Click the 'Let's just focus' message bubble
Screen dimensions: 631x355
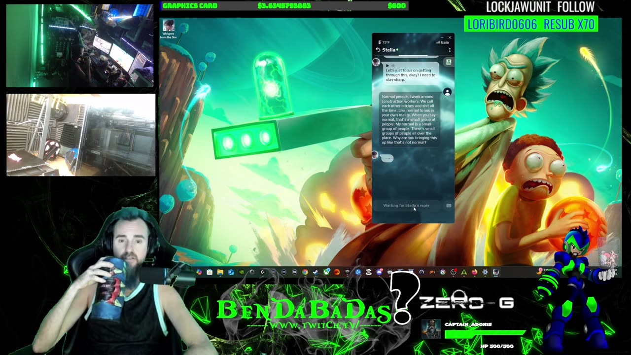click(x=411, y=72)
